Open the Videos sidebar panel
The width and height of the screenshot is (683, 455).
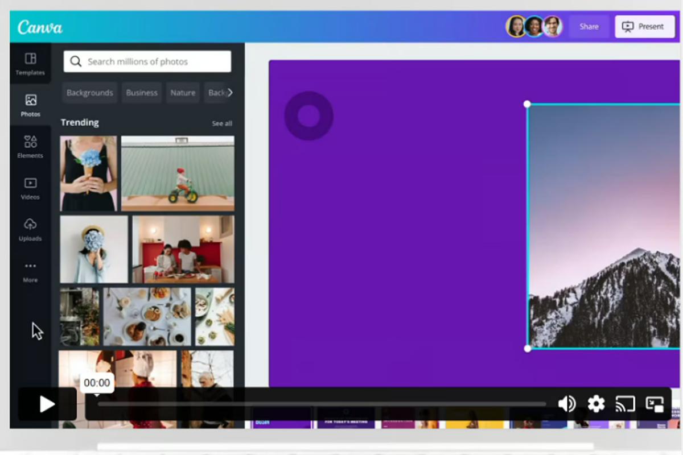[x=30, y=188]
